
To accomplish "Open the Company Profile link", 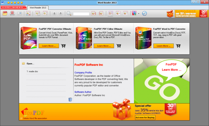I will 83,73.
